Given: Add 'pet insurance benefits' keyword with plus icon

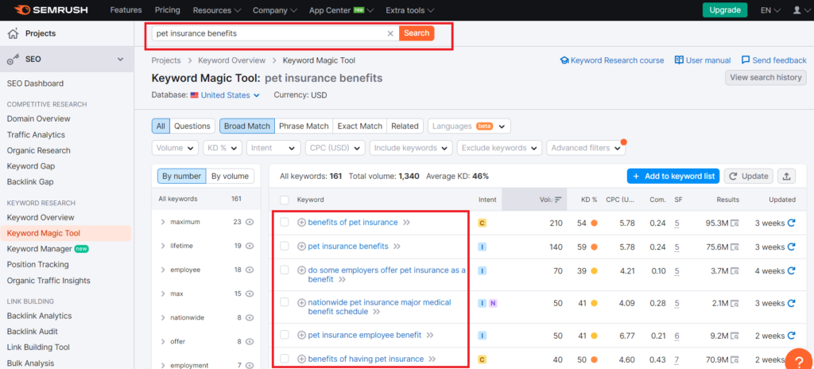Looking at the screenshot, I should pyautogui.click(x=301, y=247).
